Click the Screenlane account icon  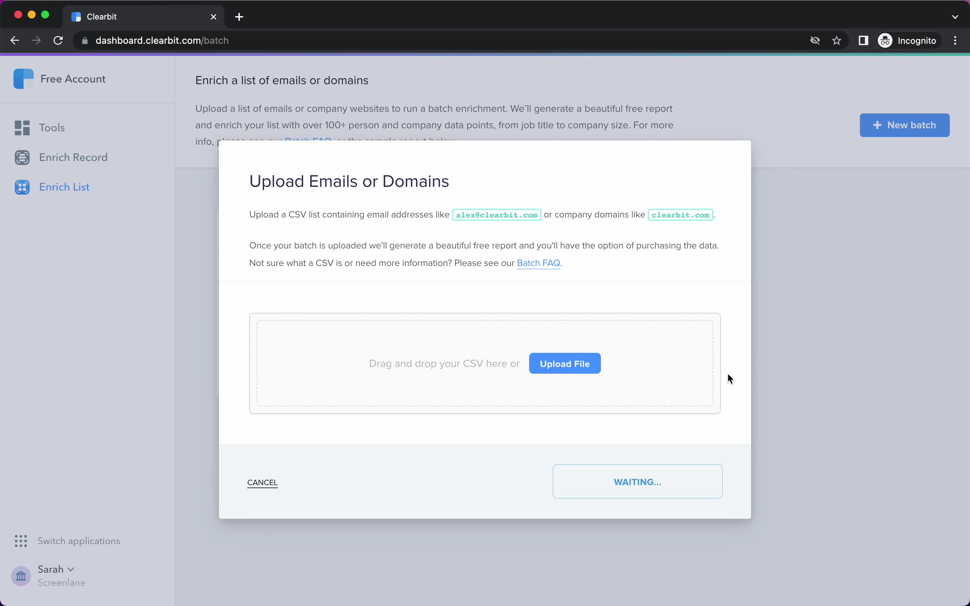tap(21, 575)
